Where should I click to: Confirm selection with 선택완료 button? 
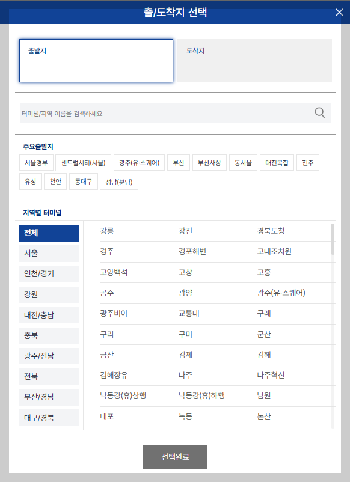(174, 457)
